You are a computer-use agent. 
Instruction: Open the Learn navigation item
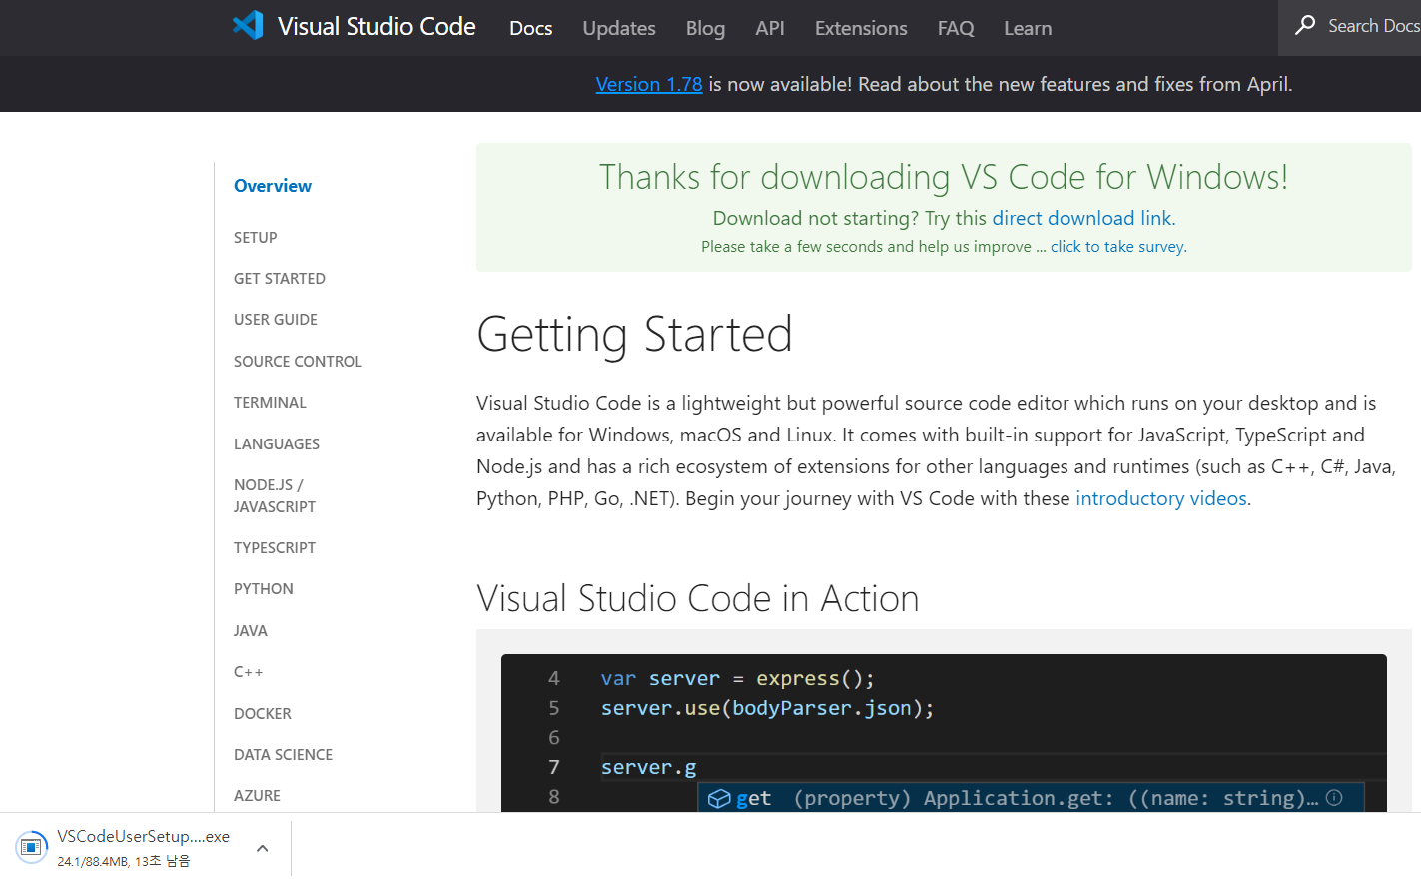pos(1028,28)
